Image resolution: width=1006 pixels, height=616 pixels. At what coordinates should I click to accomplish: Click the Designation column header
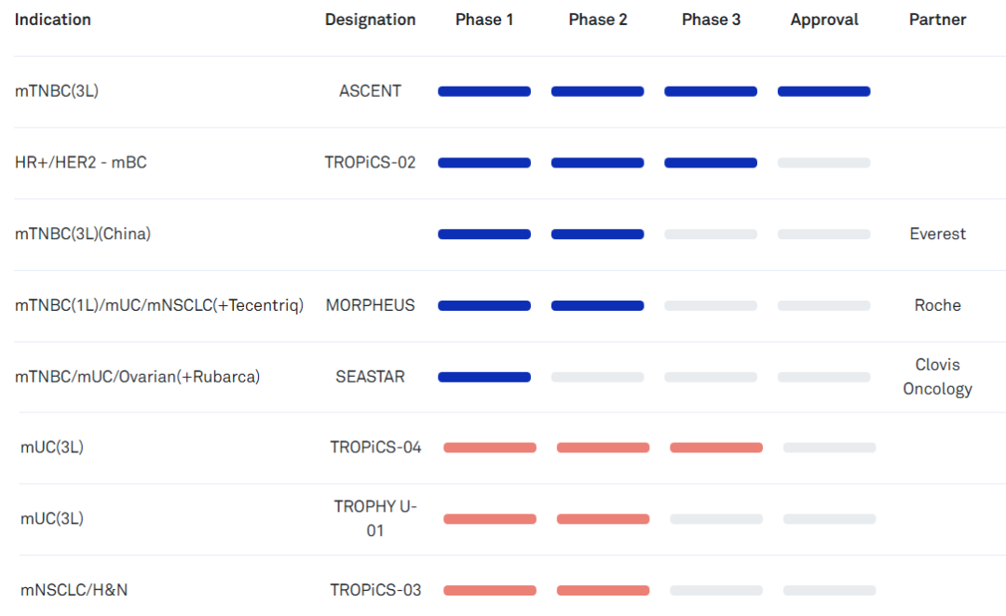click(370, 20)
